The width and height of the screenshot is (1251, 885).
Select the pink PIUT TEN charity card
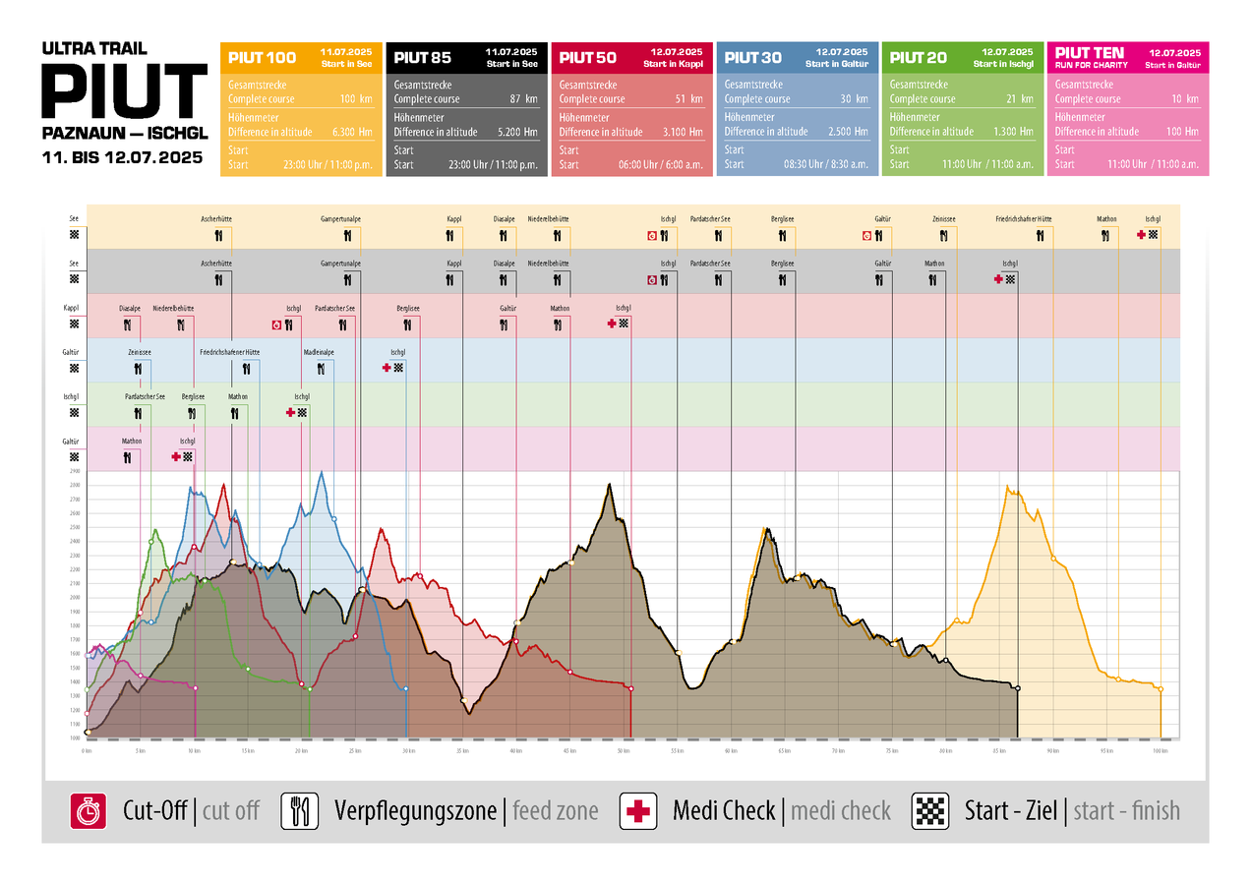point(1127,108)
